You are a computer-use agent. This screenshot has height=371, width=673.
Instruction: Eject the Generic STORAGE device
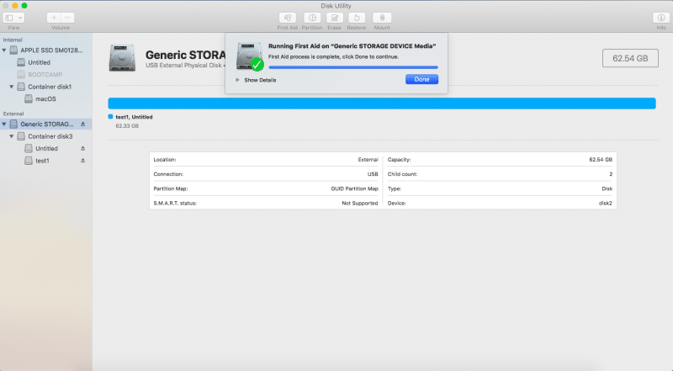(x=82, y=125)
